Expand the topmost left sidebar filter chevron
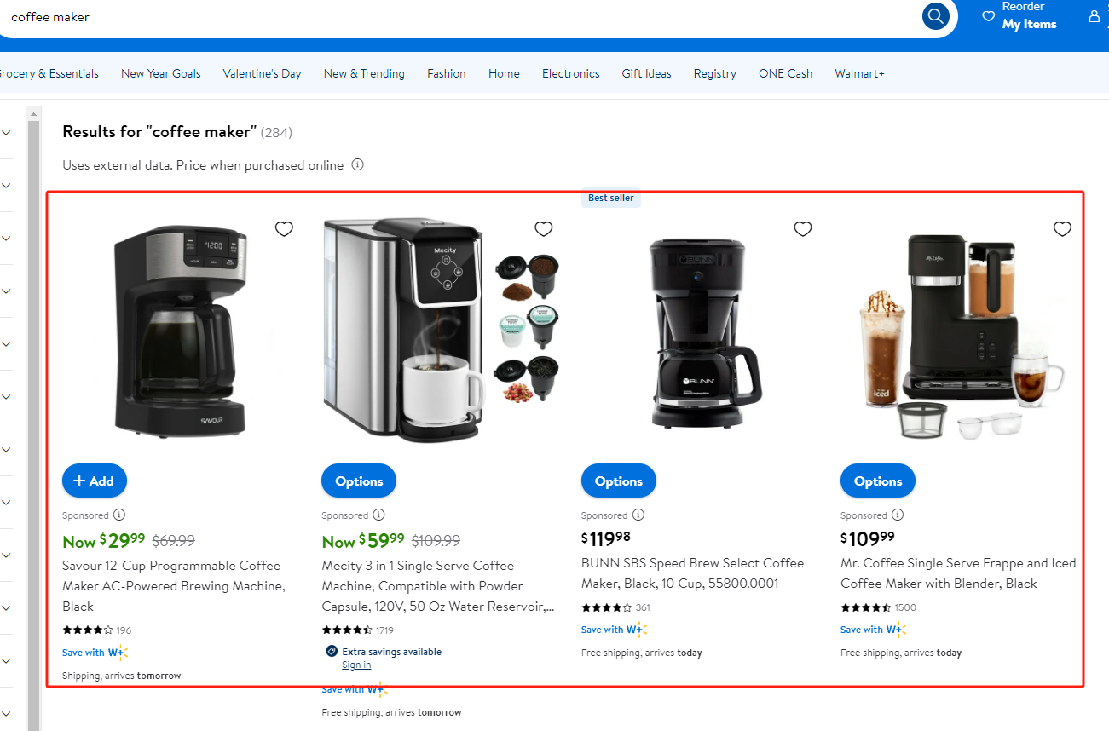1109x731 pixels. click(6, 132)
